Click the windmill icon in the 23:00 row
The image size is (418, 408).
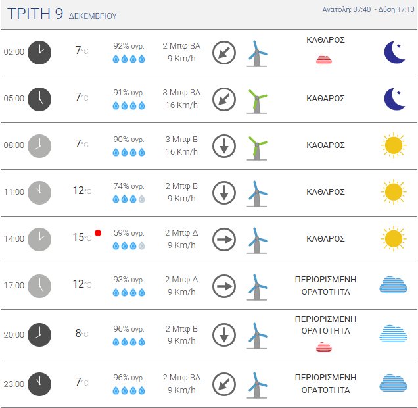(x=257, y=384)
